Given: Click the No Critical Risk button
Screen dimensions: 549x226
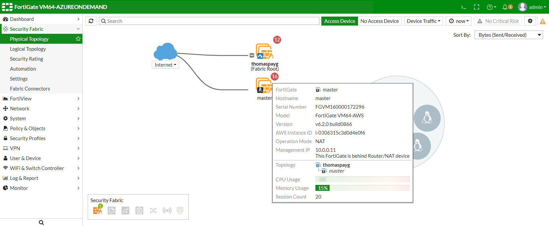Looking at the screenshot, I should (x=498, y=21).
